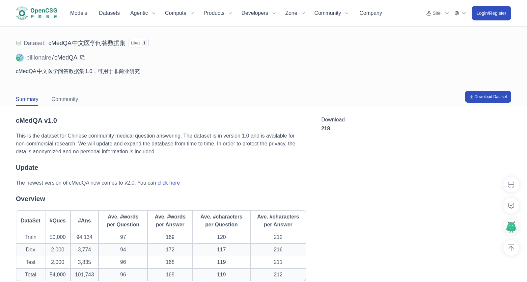The height and width of the screenshot is (282, 527).
Task: Click the Test row label
Action: pyautogui.click(x=31, y=262)
